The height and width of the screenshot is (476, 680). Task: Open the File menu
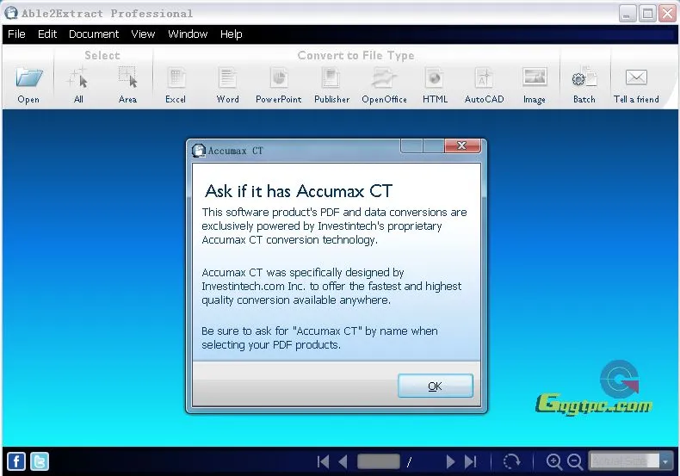click(x=16, y=34)
